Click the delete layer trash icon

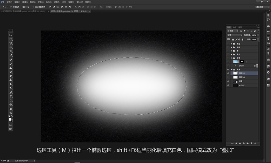tap(255, 143)
